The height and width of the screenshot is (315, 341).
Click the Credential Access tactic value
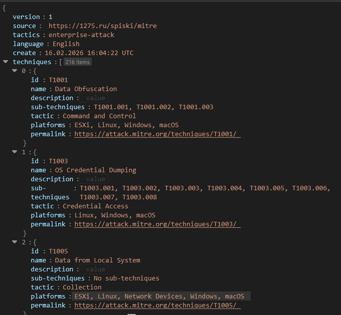coord(95,206)
